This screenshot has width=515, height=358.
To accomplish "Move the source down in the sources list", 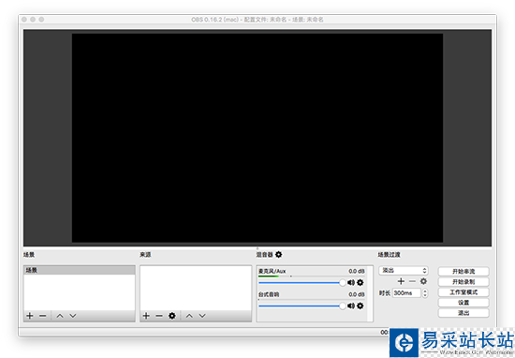I will tap(202, 316).
